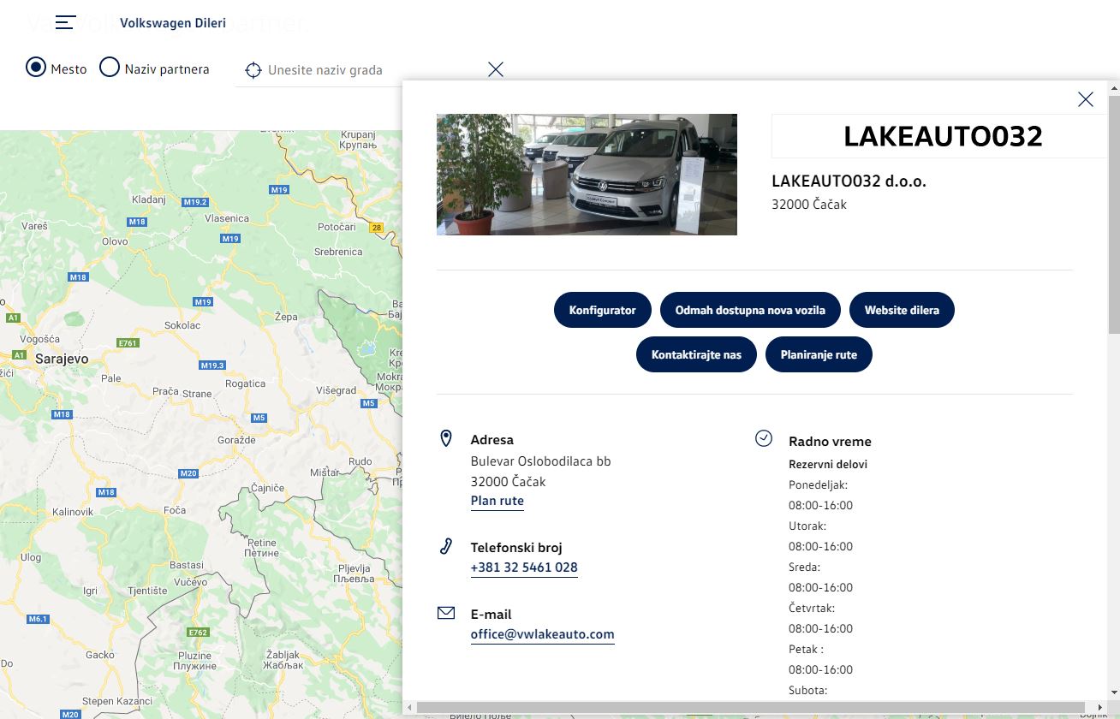
Task: Select the Naziv partnera radio button
Action: coord(110,68)
